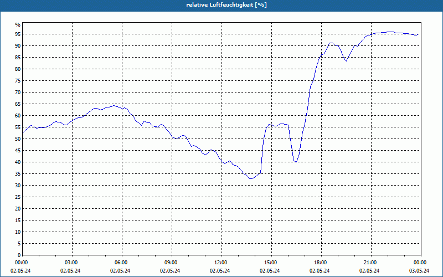Click the Y-axis value 25
The height and width of the screenshot is (277, 443).
tap(18, 197)
